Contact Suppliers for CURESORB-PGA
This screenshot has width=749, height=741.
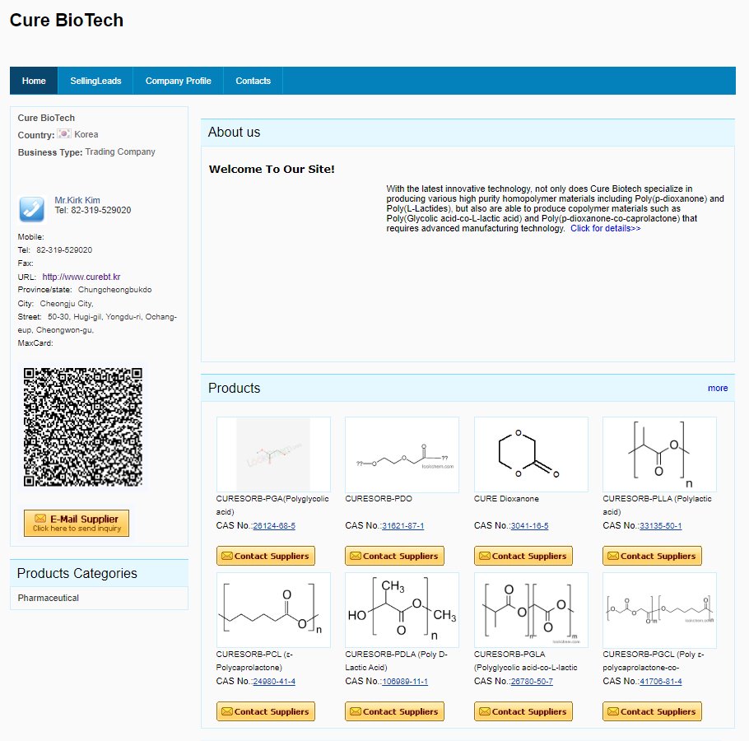point(266,556)
